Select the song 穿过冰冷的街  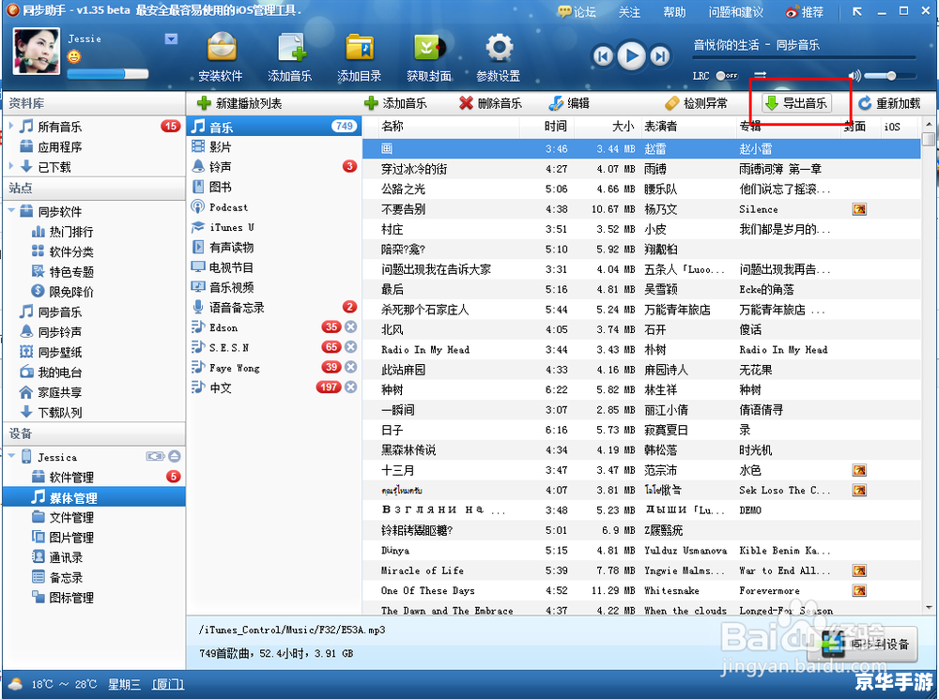(640, 169)
